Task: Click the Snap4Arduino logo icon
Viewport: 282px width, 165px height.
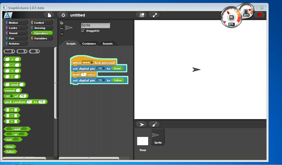Action: (x=8, y=15)
